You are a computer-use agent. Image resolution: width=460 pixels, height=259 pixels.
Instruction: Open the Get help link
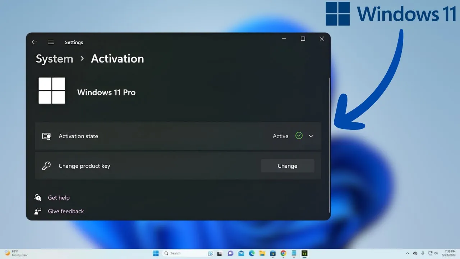pos(59,197)
